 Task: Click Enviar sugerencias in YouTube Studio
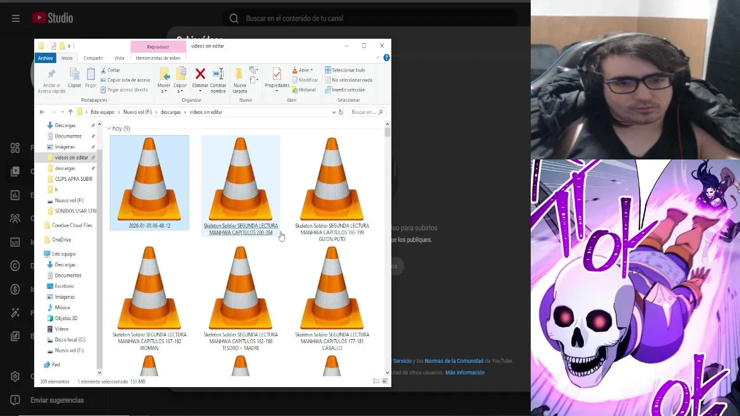[57, 400]
